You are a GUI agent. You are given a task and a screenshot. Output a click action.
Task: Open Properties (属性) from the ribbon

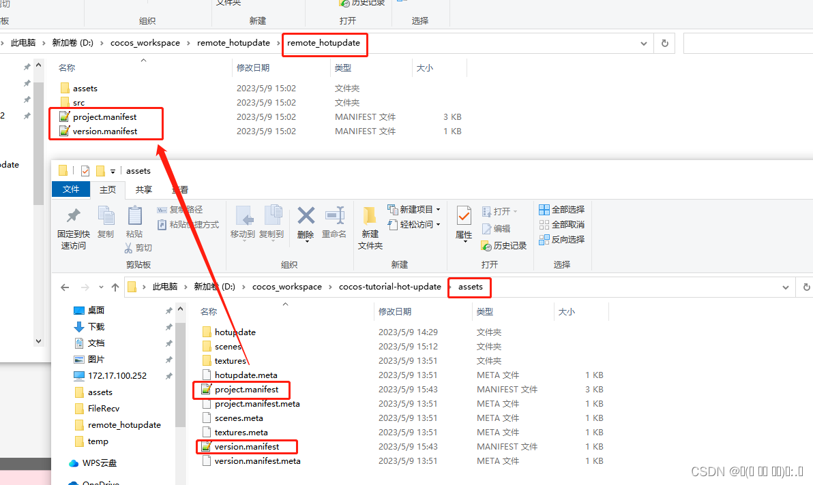pyautogui.click(x=464, y=224)
